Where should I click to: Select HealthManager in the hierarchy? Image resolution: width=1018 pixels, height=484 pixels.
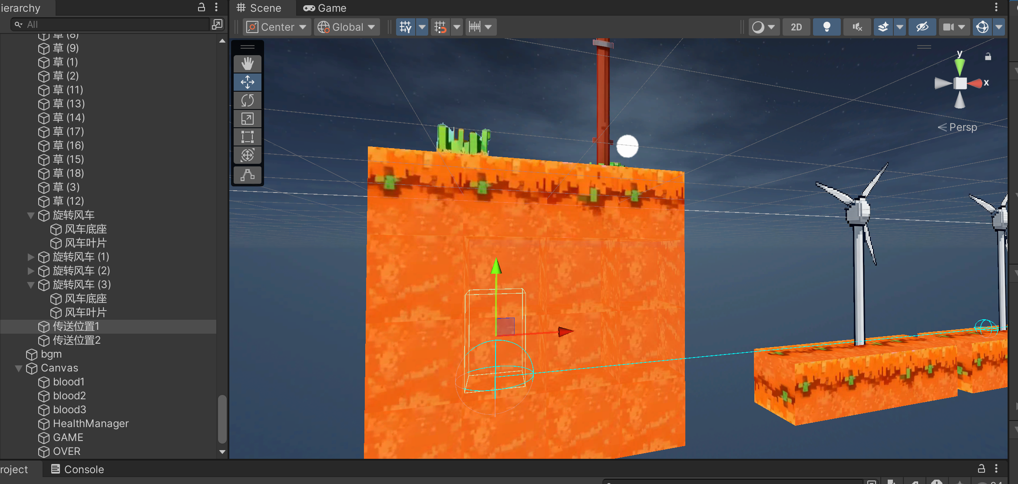tap(90, 424)
